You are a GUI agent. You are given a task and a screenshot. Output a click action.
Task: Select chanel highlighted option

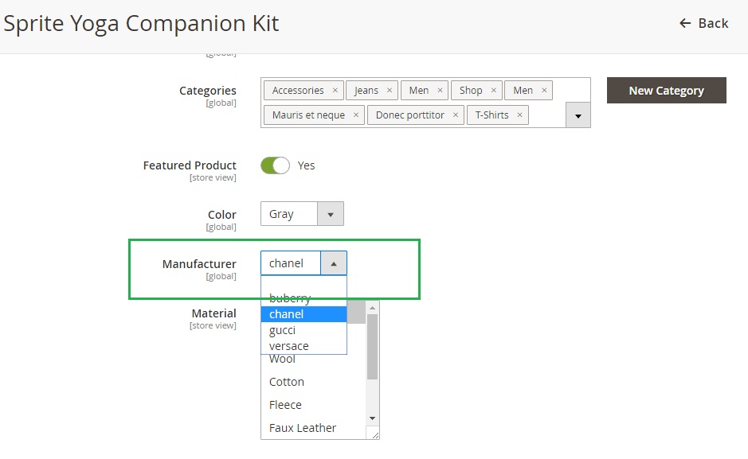click(x=287, y=314)
